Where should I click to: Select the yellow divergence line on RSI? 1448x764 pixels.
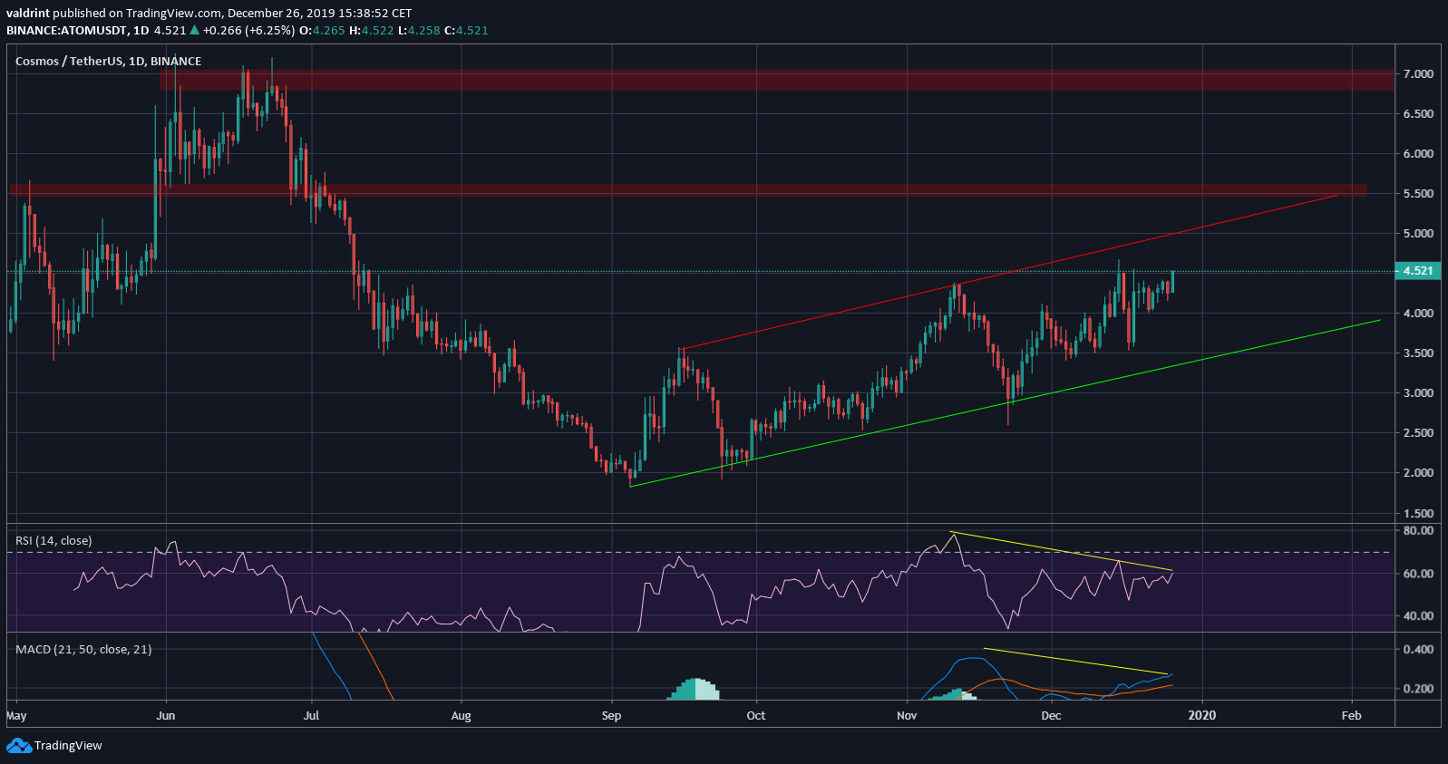[x=1061, y=551]
